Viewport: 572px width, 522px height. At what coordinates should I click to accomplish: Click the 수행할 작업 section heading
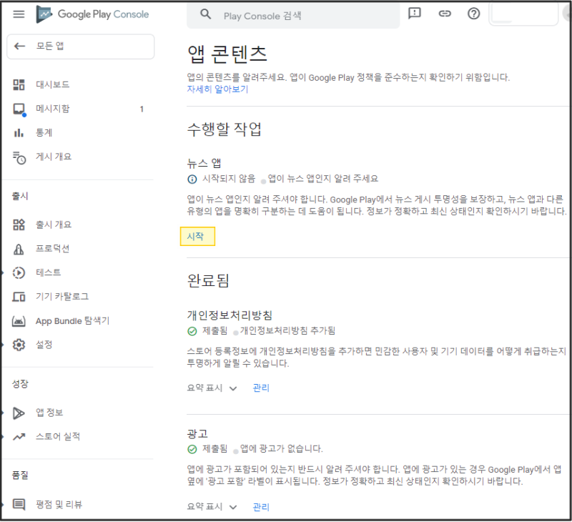(225, 129)
